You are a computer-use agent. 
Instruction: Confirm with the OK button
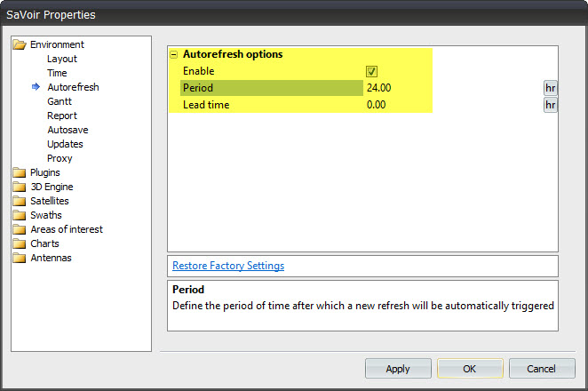(x=470, y=369)
